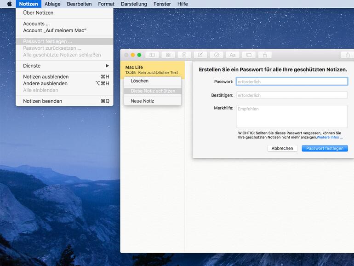354x266 pixels.
Task: Click into the Merkhilfe hint text area
Action: pos(291,116)
